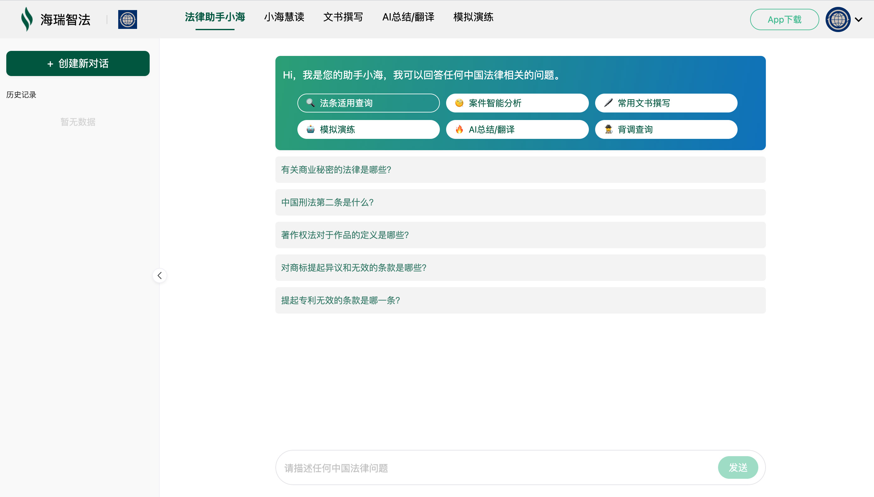Collapse the history sidebar chevron
The width and height of the screenshot is (874, 497).
pos(159,276)
